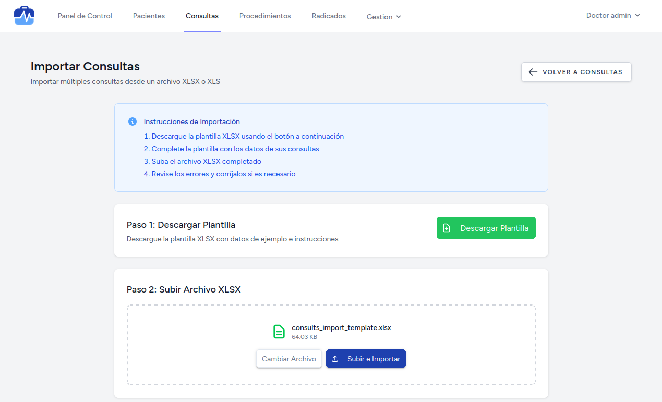The image size is (662, 402).
Task: Click the upload icon in Subir e Importar
Action: point(335,359)
